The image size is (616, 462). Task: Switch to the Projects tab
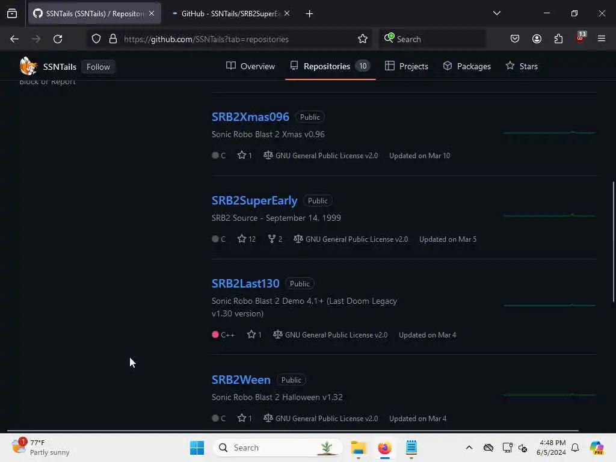point(407,66)
